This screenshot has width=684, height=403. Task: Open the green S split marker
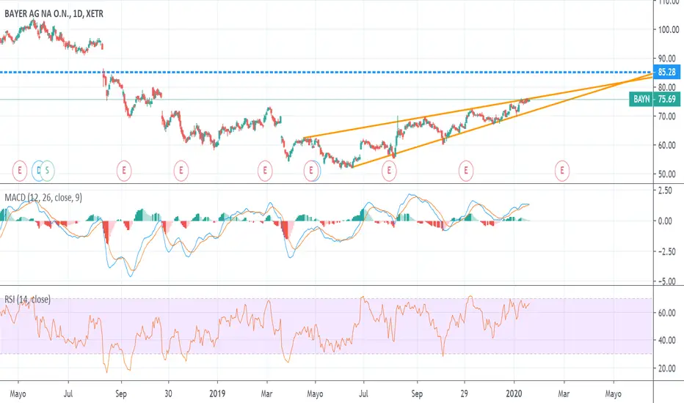coord(48,171)
